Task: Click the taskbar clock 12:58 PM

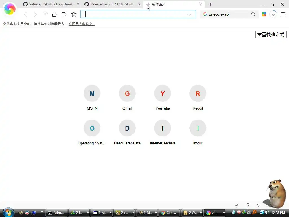Action: click(278, 213)
